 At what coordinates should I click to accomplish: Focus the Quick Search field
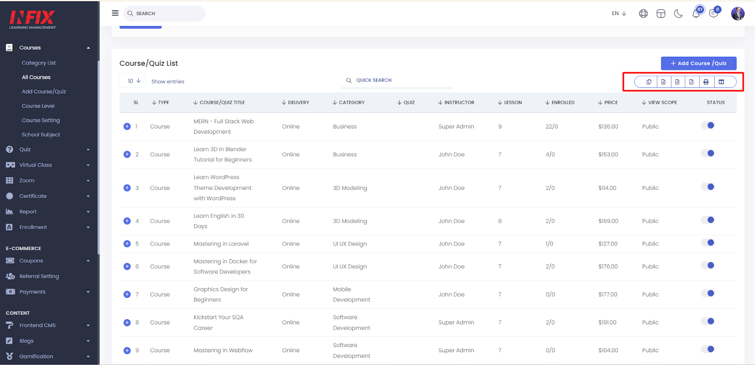click(x=397, y=80)
